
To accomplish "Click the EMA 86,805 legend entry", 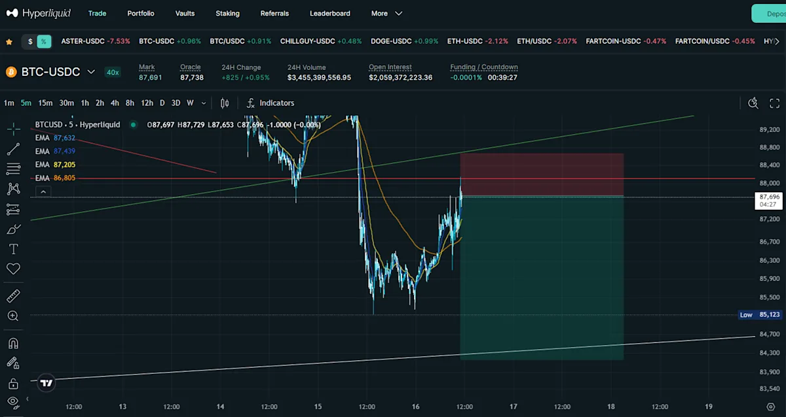I will pyautogui.click(x=55, y=178).
